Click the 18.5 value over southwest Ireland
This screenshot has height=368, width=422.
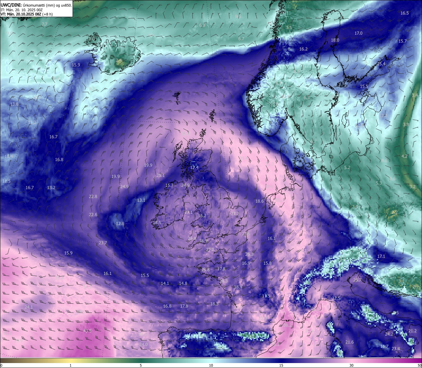click(x=157, y=223)
